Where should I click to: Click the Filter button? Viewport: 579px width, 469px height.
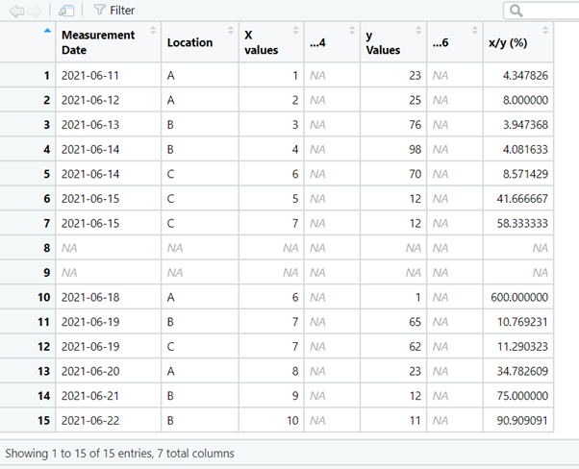[x=114, y=11]
